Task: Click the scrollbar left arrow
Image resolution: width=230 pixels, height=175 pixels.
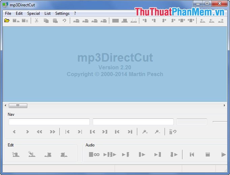Action: click(5, 105)
